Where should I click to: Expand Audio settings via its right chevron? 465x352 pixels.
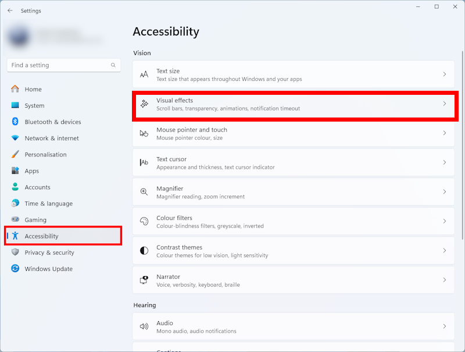tap(444, 326)
